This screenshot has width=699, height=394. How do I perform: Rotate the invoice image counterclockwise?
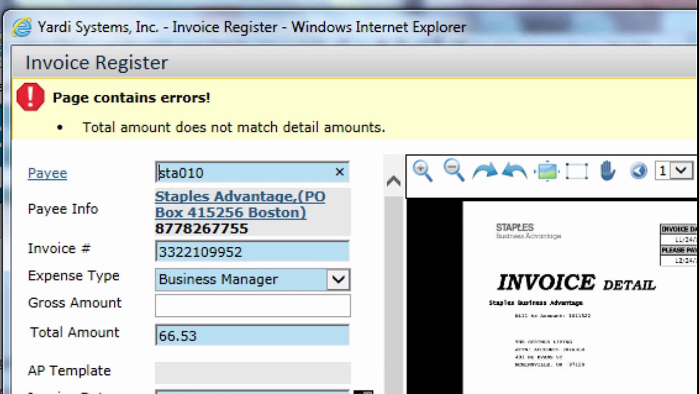[x=514, y=171]
